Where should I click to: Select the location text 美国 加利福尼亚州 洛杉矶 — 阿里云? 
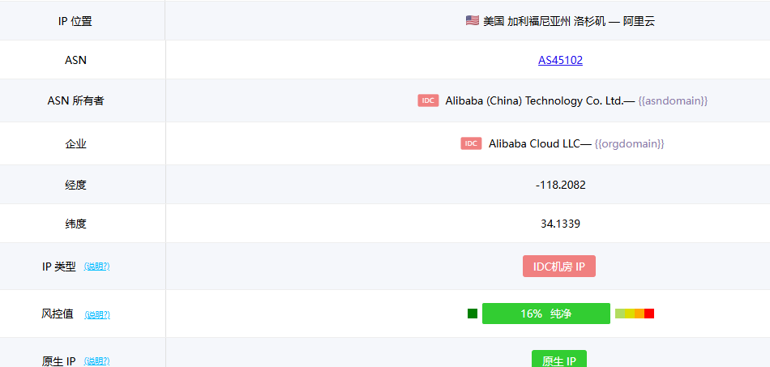569,21
